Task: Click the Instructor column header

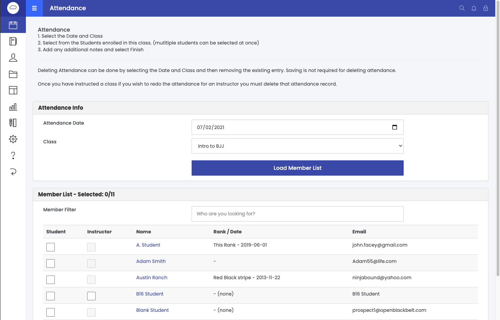Action: click(99, 232)
